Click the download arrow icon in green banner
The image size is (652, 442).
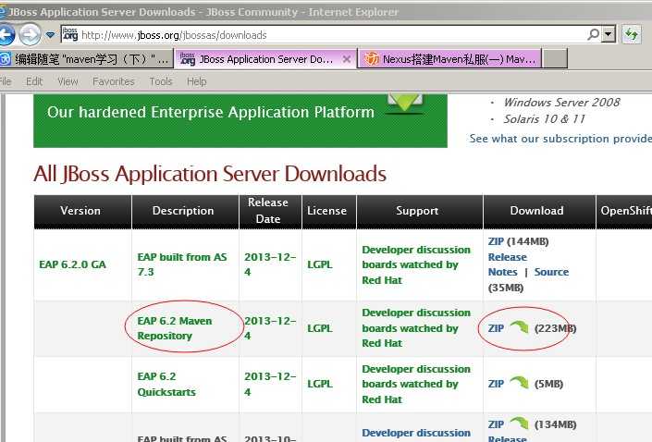point(405,104)
